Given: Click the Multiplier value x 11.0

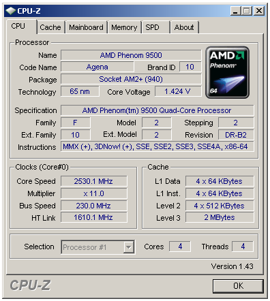Looking at the screenshot, I should click(94, 193).
